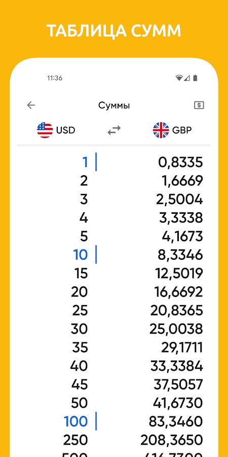Tap the Wi-Fi status icon
The height and width of the screenshot is (457, 228).
(x=179, y=78)
